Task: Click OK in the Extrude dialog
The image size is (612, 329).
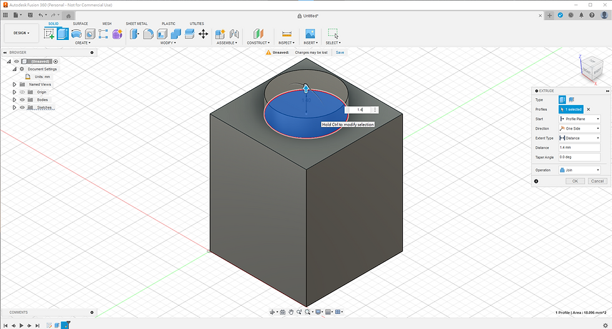Action: (575, 181)
